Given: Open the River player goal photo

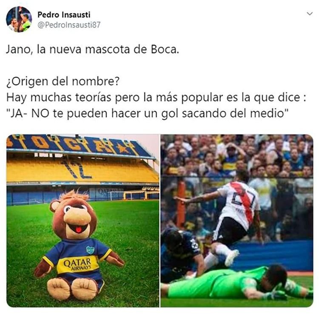Looking at the screenshot, I should click(x=237, y=221).
